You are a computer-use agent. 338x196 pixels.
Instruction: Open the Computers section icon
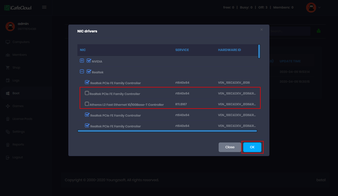[x=8, y=42]
